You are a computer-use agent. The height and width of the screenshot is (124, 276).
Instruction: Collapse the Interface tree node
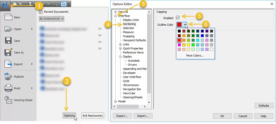pos(116,16)
